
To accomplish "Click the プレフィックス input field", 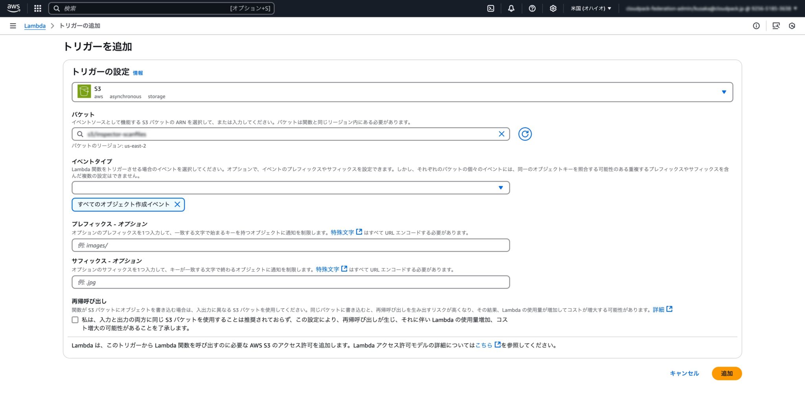I will 290,245.
